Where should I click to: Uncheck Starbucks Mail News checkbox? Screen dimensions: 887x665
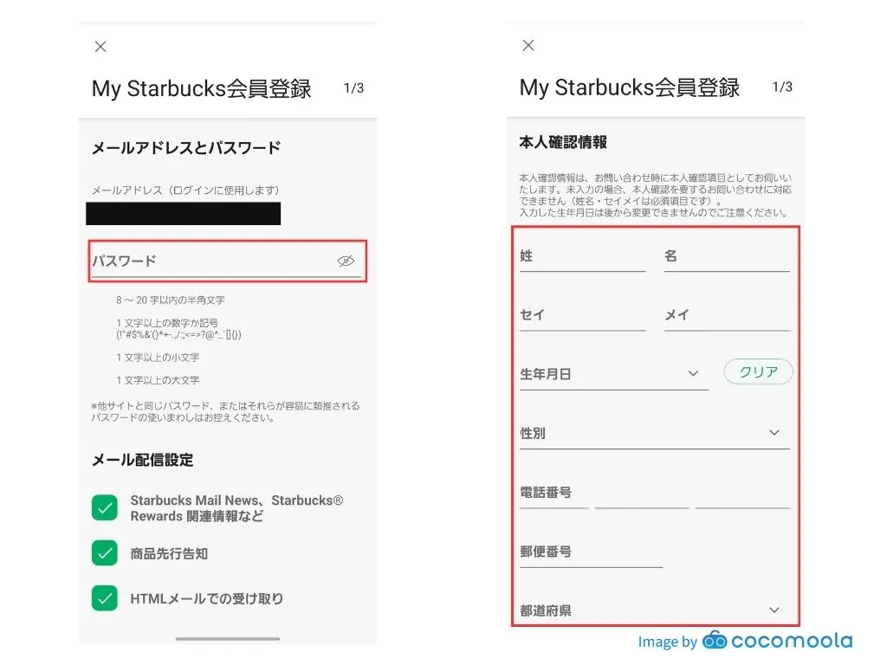(x=105, y=507)
